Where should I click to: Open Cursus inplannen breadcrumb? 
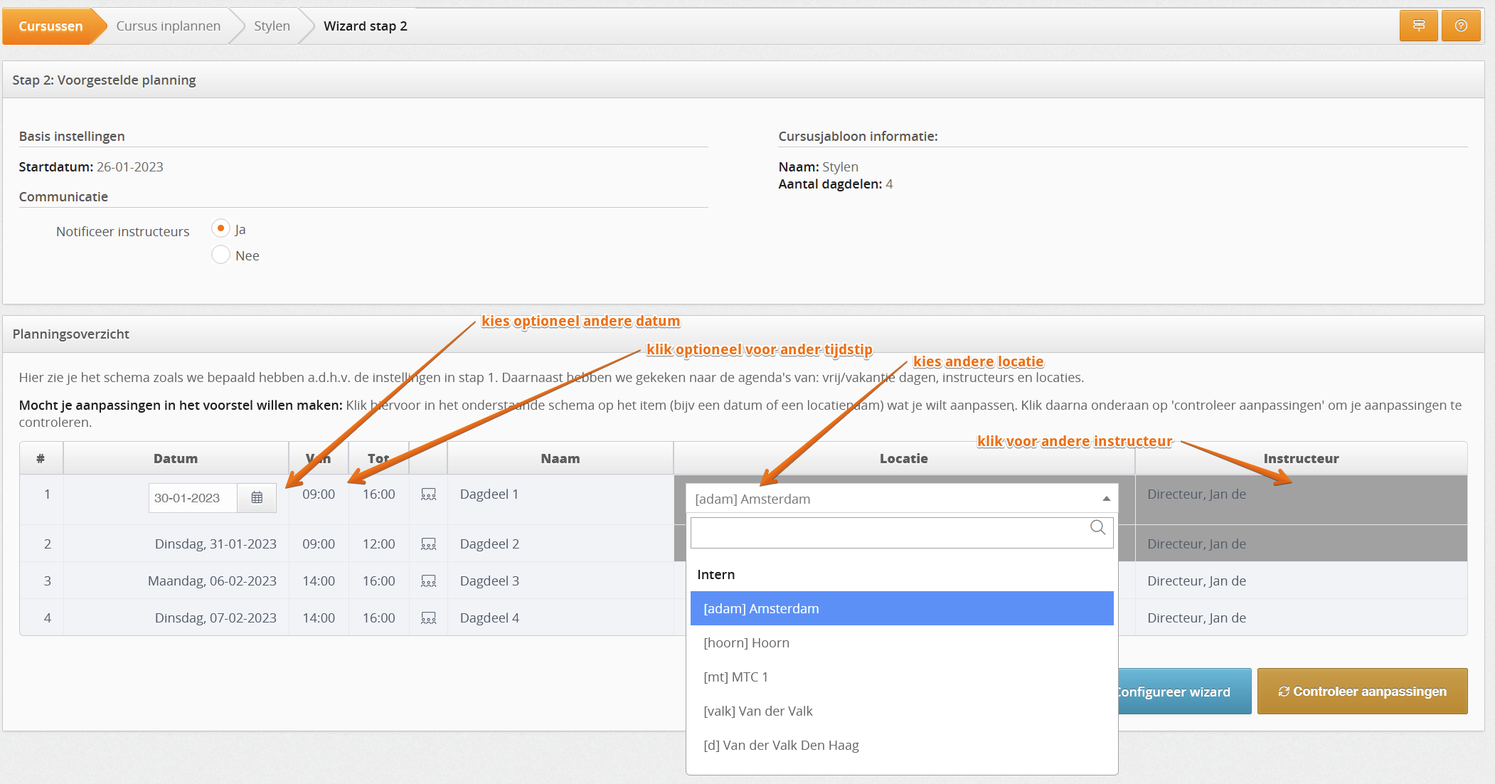tap(168, 26)
